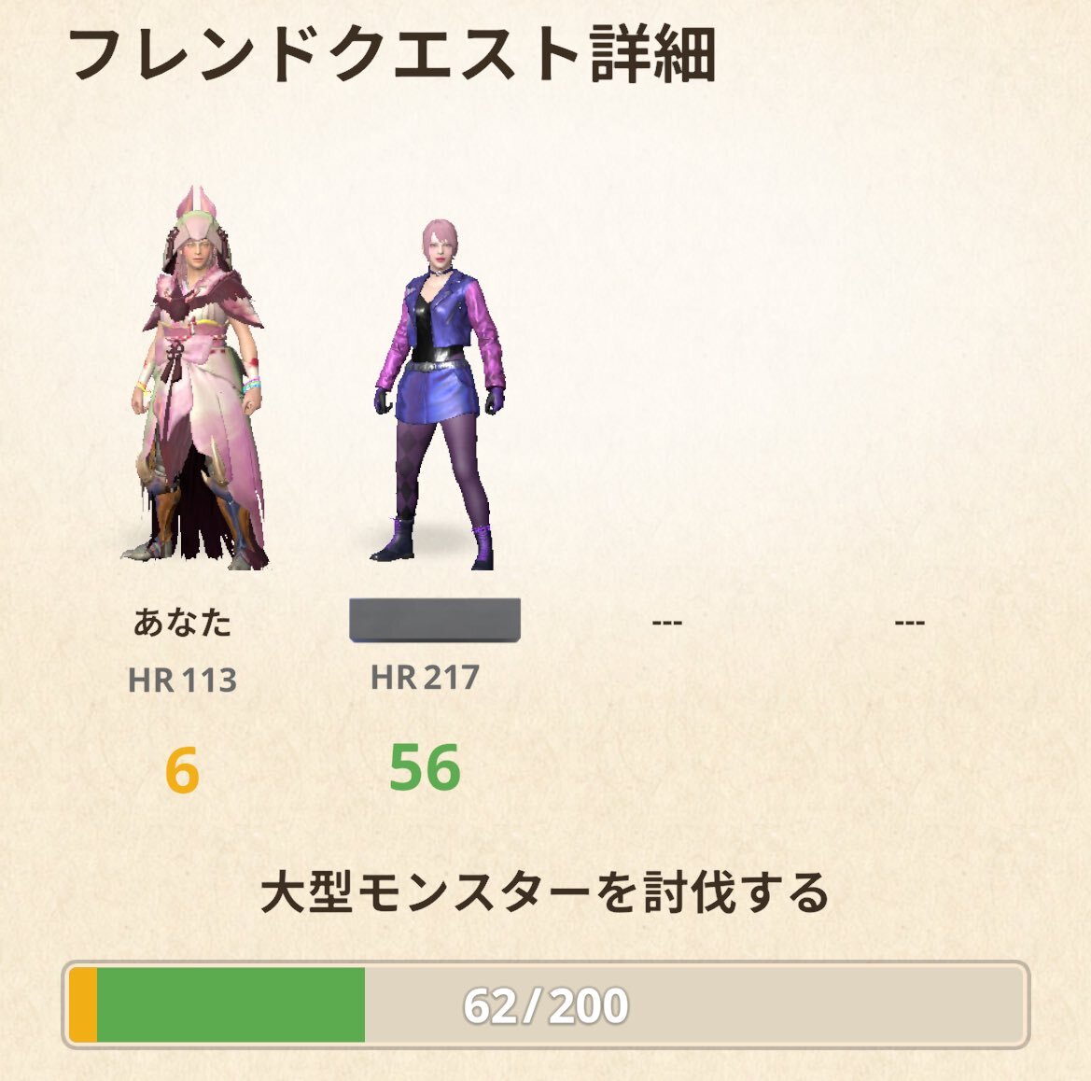This screenshot has width=1091, height=1081.
Task: Tap the friend's green contribution count 56
Action: (x=425, y=767)
